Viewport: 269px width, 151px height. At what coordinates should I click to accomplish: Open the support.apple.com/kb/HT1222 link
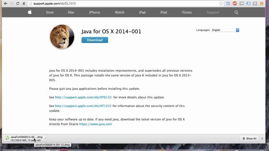[83, 106]
